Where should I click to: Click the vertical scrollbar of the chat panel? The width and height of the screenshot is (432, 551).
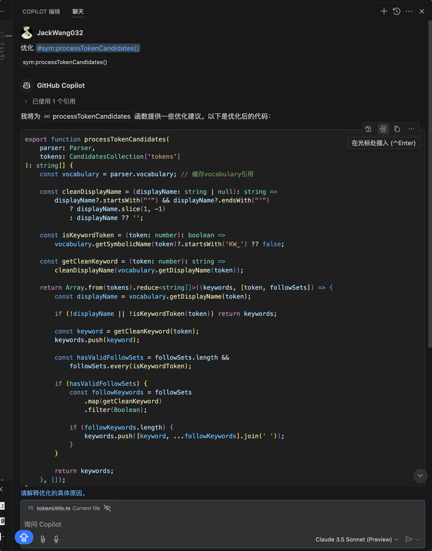pyautogui.click(x=430, y=185)
